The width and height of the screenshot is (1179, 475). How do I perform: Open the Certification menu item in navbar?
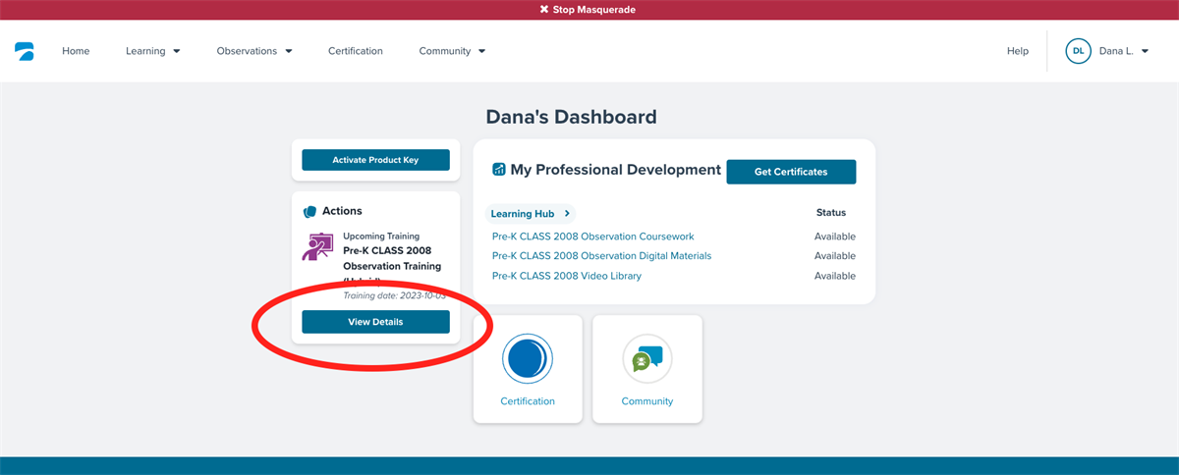[356, 51]
